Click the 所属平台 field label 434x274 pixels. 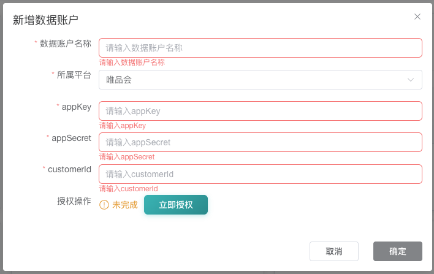(74, 75)
